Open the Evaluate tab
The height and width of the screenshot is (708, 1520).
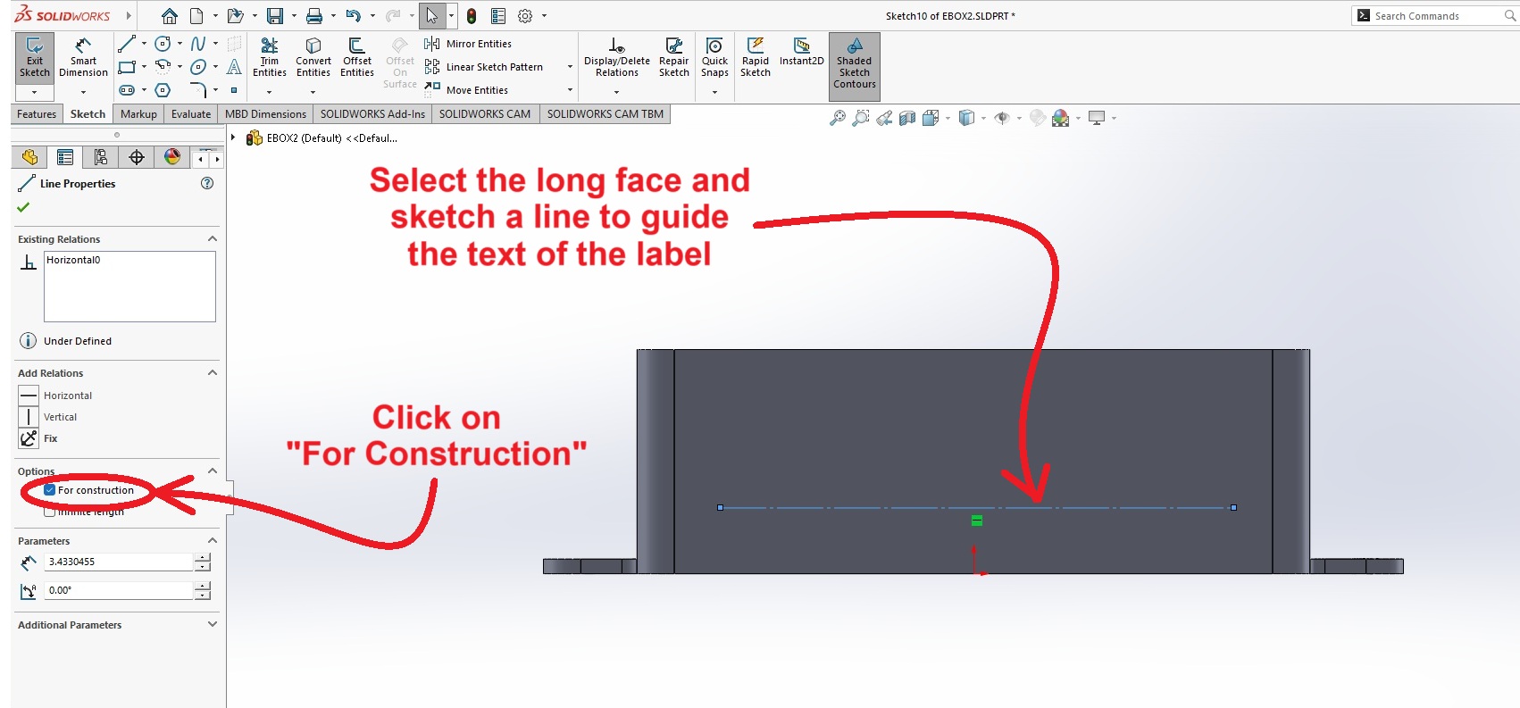[191, 114]
